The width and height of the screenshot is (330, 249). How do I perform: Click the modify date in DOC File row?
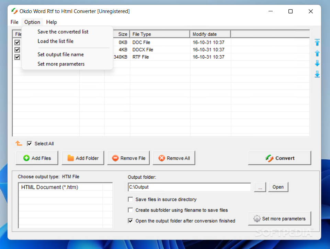(x=208, y=43)
